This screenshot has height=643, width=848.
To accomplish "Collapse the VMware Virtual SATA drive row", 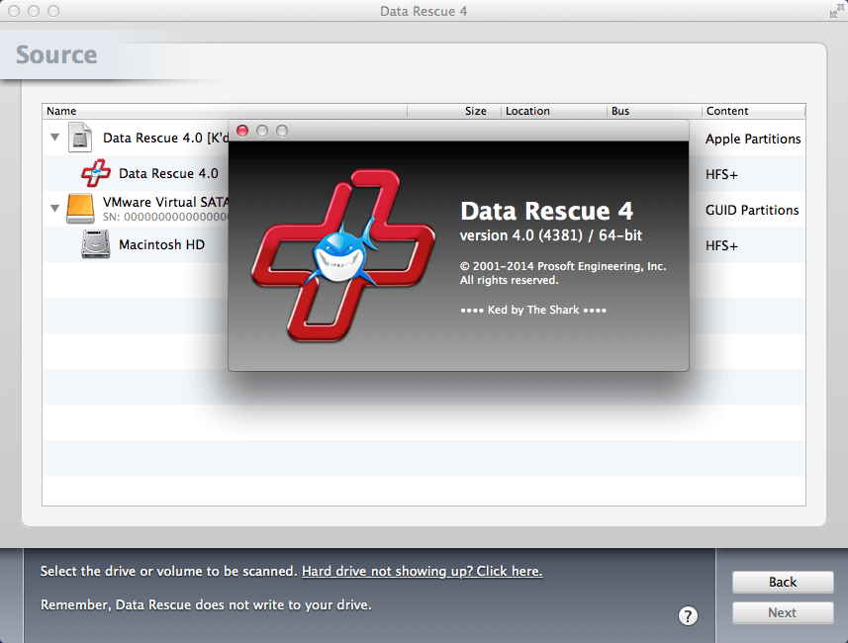I will pos(54,208).
